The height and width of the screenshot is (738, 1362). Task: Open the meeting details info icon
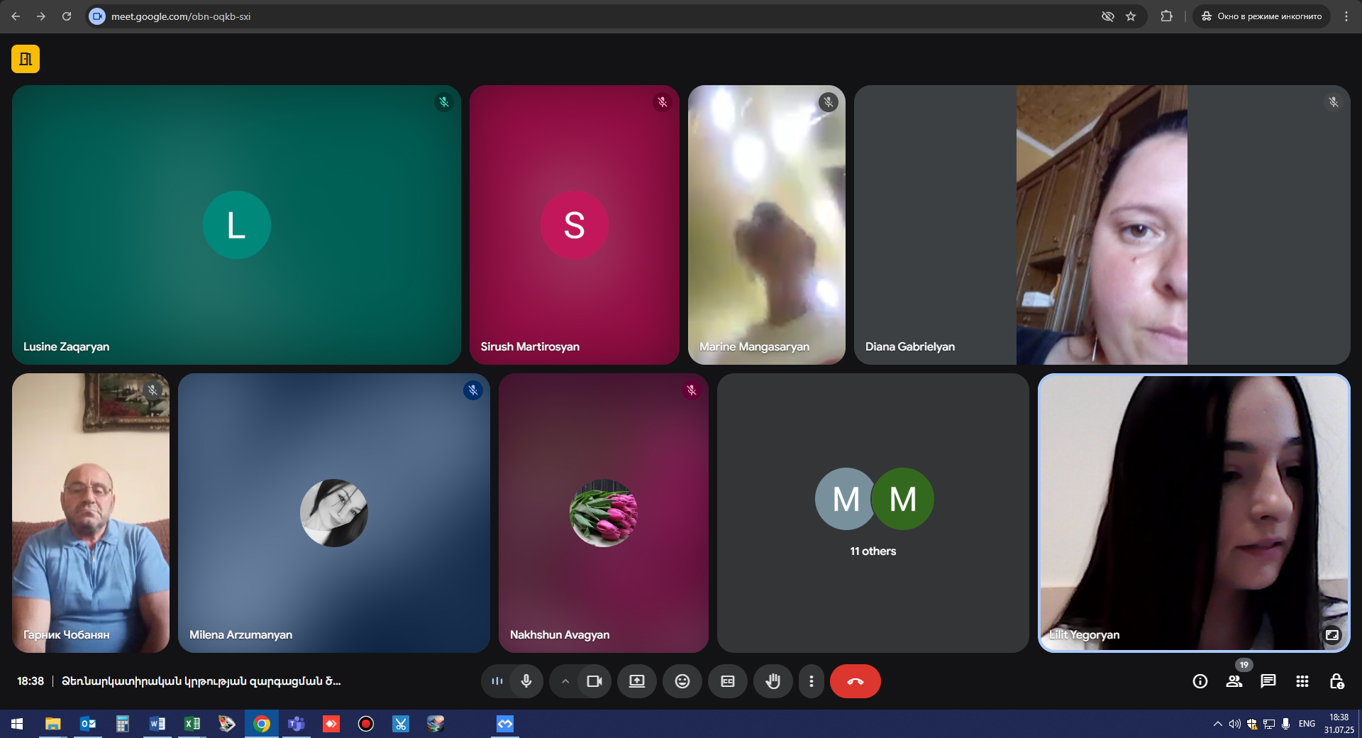coord(1200,681)
